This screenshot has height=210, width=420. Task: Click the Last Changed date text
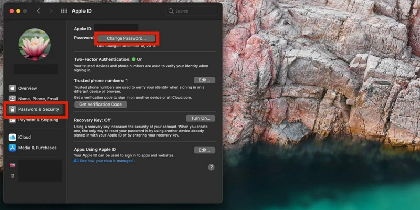point(127,46)
